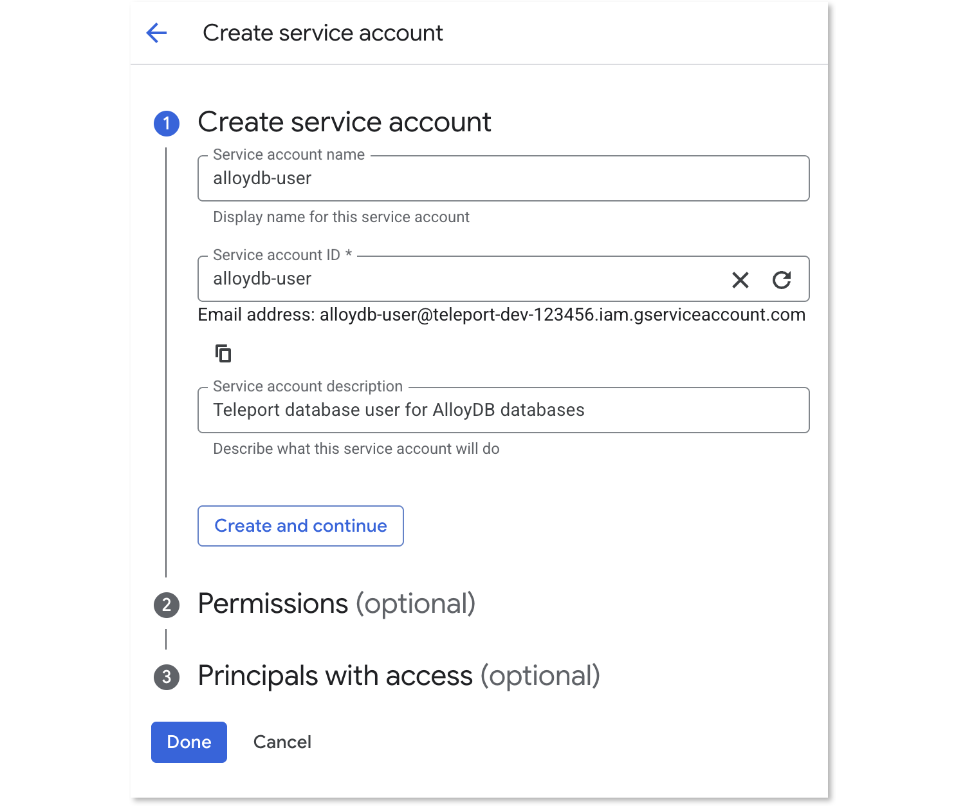This screenshot has width=965, height=806.
Task: Select the alloydb-user ID input
Action: pos(450,279)
